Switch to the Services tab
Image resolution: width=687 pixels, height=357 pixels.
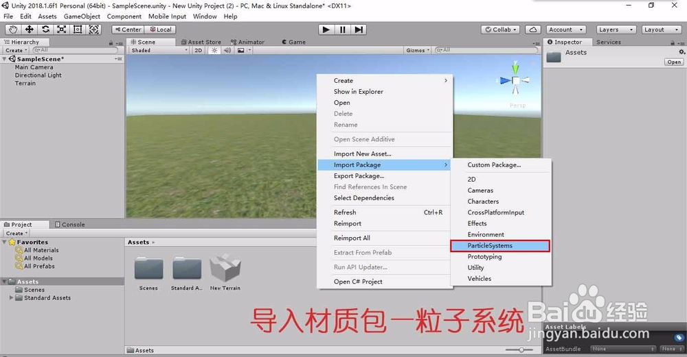point(609,42)
